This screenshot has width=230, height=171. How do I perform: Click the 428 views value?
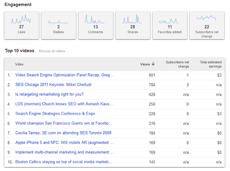[x=152, y=95]
